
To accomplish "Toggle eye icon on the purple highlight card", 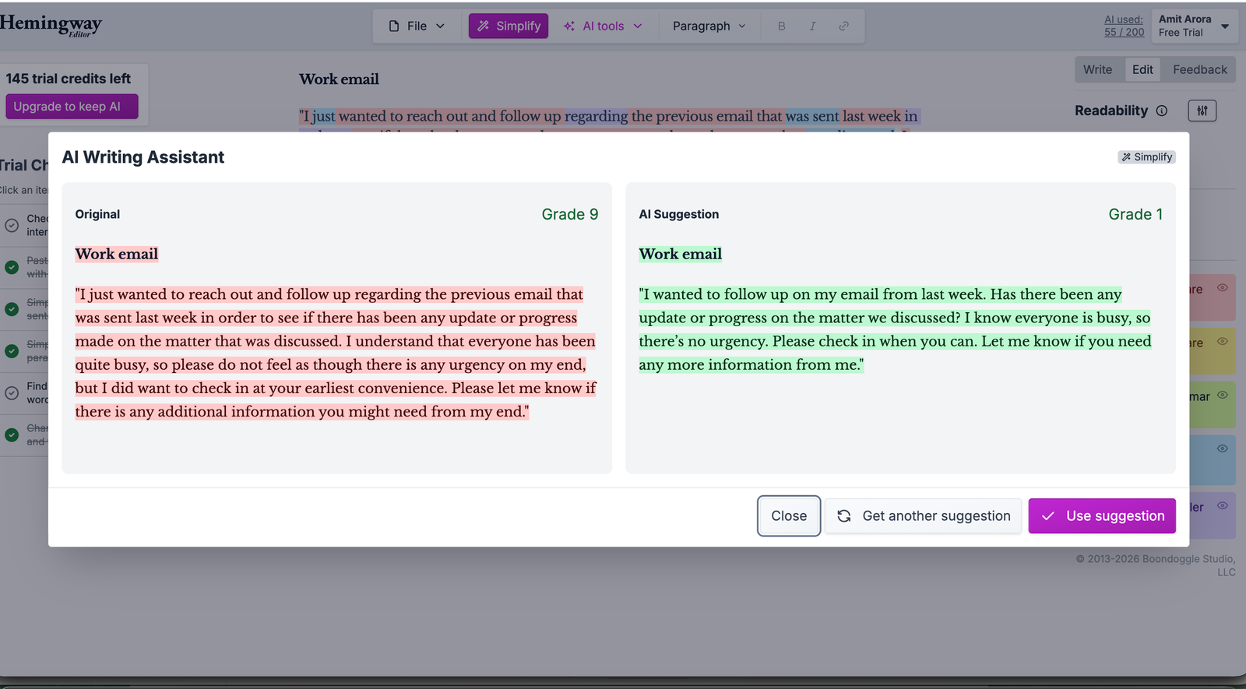I will [x=1223, y=505].
